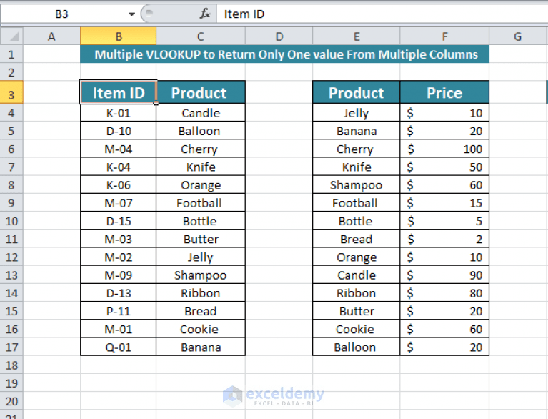
Task: Click Football in column C
Action: [x=201, y=203]
